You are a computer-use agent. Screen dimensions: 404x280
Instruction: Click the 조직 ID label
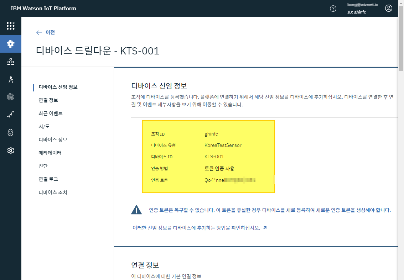[158, 134]
